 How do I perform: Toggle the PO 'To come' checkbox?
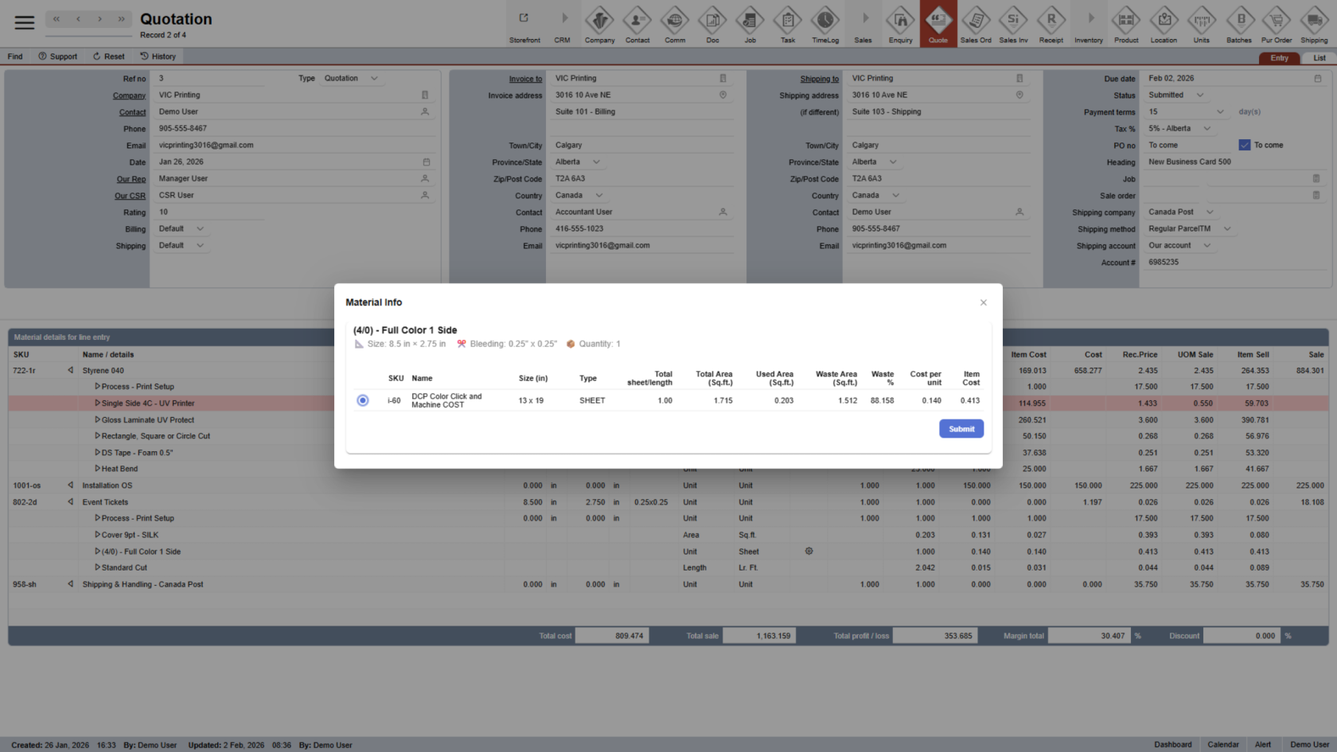click(1245, 145)
